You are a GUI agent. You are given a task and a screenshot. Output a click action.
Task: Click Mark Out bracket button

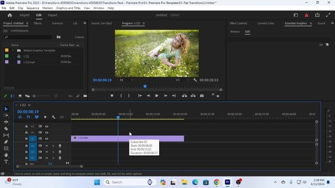(x=129, y=96)
